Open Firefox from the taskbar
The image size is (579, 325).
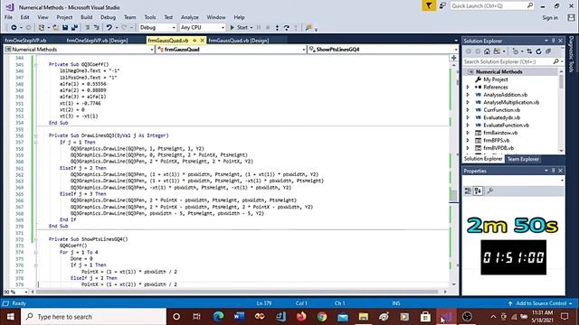(301, 317)
